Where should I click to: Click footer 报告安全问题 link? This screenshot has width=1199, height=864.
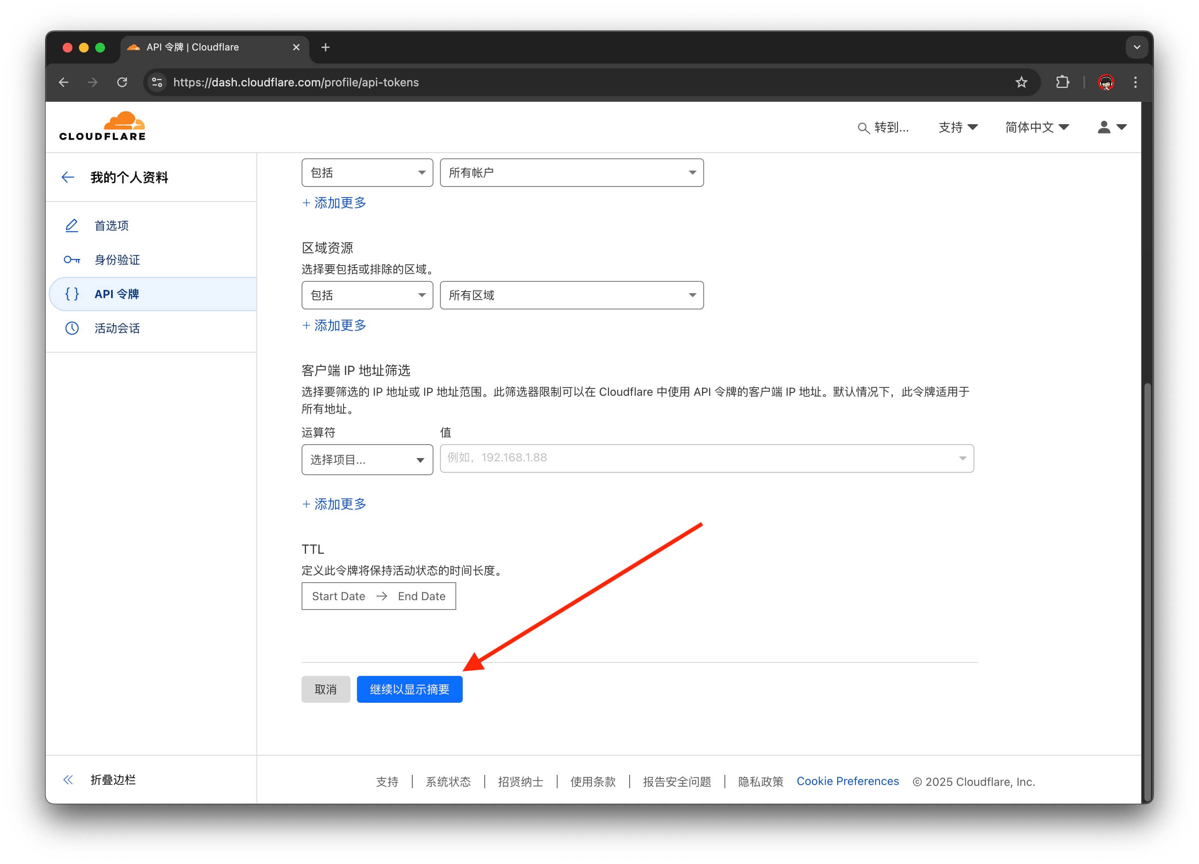click(677, 781)
